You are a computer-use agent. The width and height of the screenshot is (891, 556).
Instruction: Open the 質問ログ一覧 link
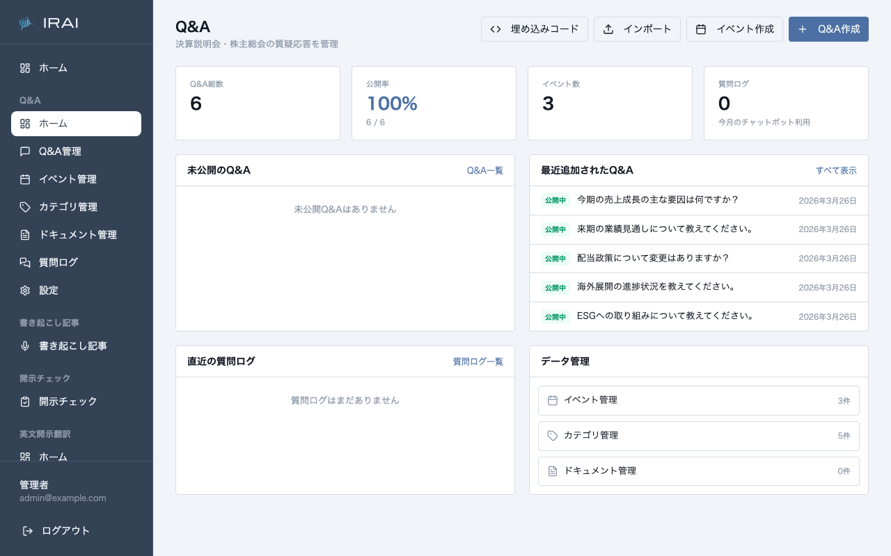pos(478,361)
